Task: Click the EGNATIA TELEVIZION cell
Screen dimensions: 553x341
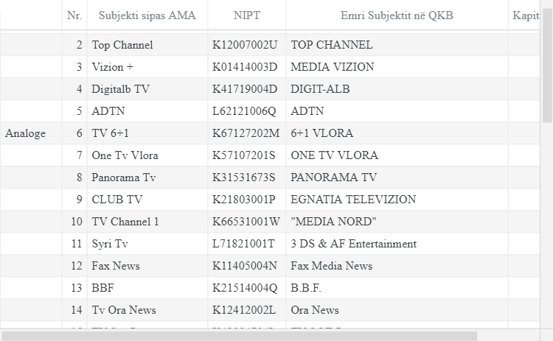Action: (x=353, y=200)
